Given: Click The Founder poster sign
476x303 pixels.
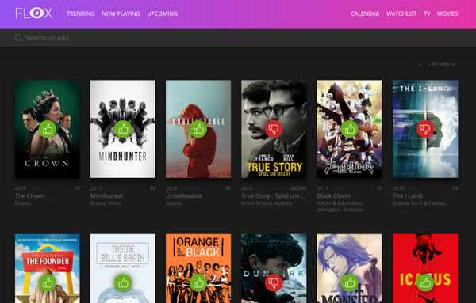Looking at the screenshot, I should [x=48, y=261].
